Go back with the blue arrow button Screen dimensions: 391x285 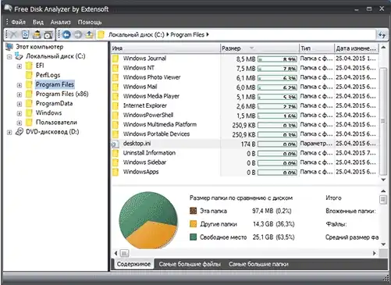click(66, 34)
